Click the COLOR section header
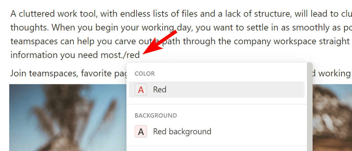352x151 pixels. point(144,74)
